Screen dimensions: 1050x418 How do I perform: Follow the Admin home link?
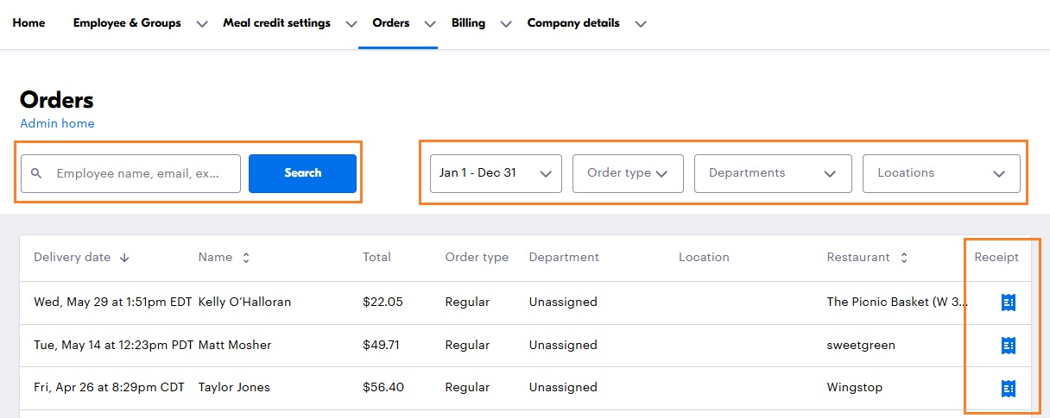(57, 123)
